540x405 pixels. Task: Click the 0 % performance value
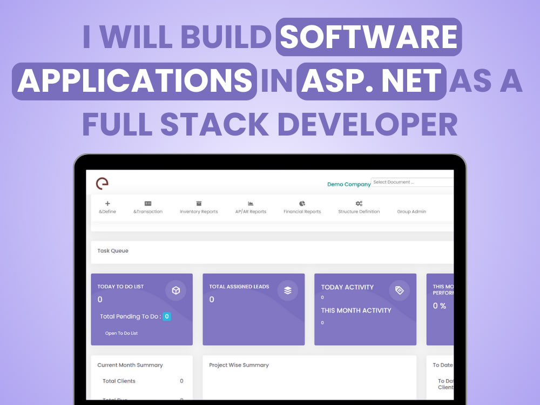point(440,306)
